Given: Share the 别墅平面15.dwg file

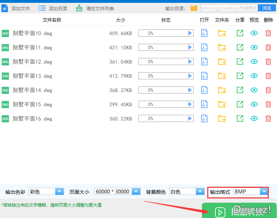Looking at the screenshot, I should 240,104.
